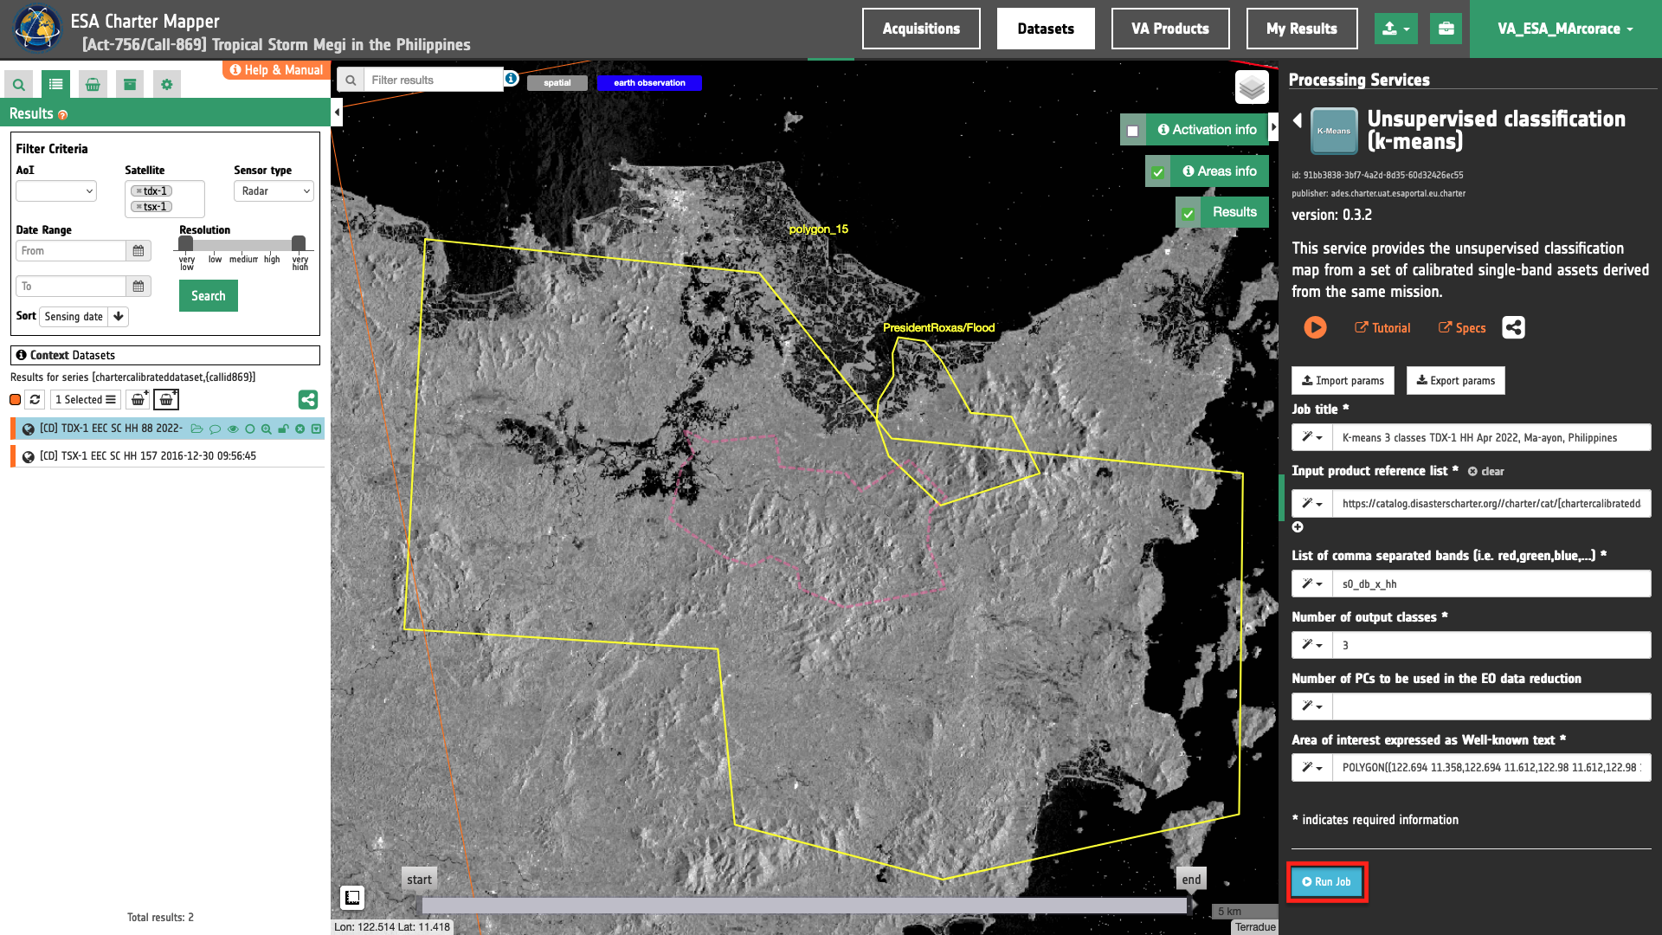Open the 1 Selected menu dropdown
The height and width of the screenshot is (935, 1662).
coord(85,399)
